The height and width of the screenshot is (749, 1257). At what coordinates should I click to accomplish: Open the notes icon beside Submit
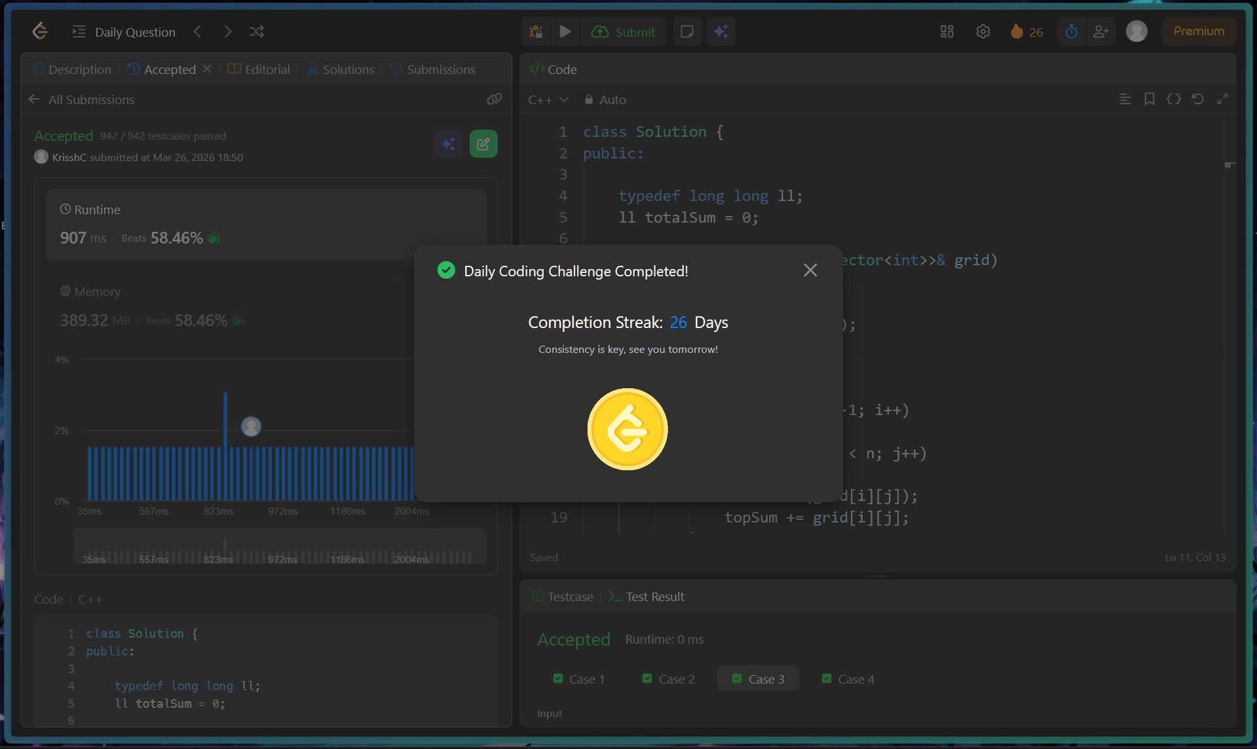(x=686, y=31)
